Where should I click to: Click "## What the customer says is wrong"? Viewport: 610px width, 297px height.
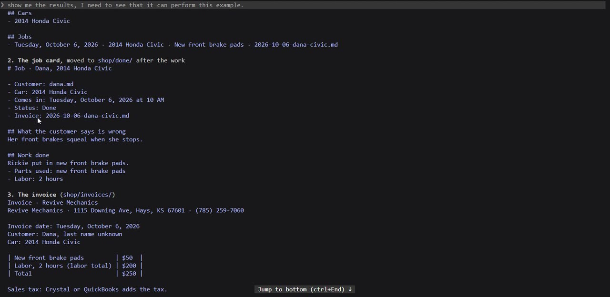click(x=67, y=131)
